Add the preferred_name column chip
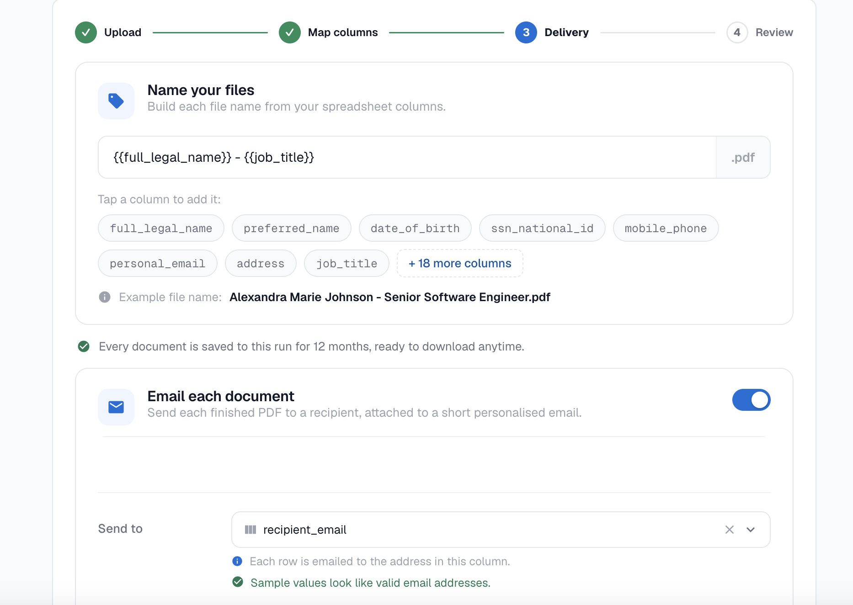This screenshot has height=605, width=853. 292,228
